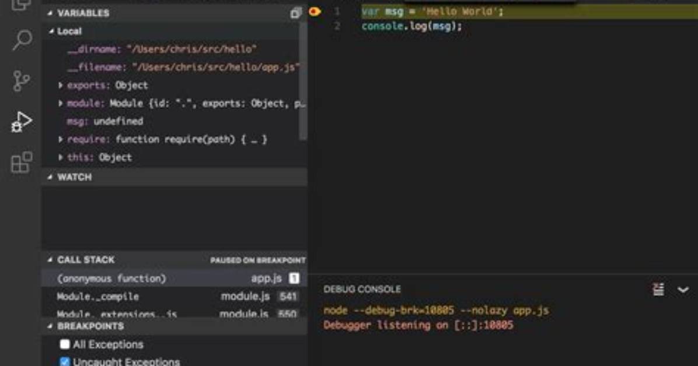Screen dimensions: 698x366
Task: Click the __dirname variable row
Action: [170, 50]
